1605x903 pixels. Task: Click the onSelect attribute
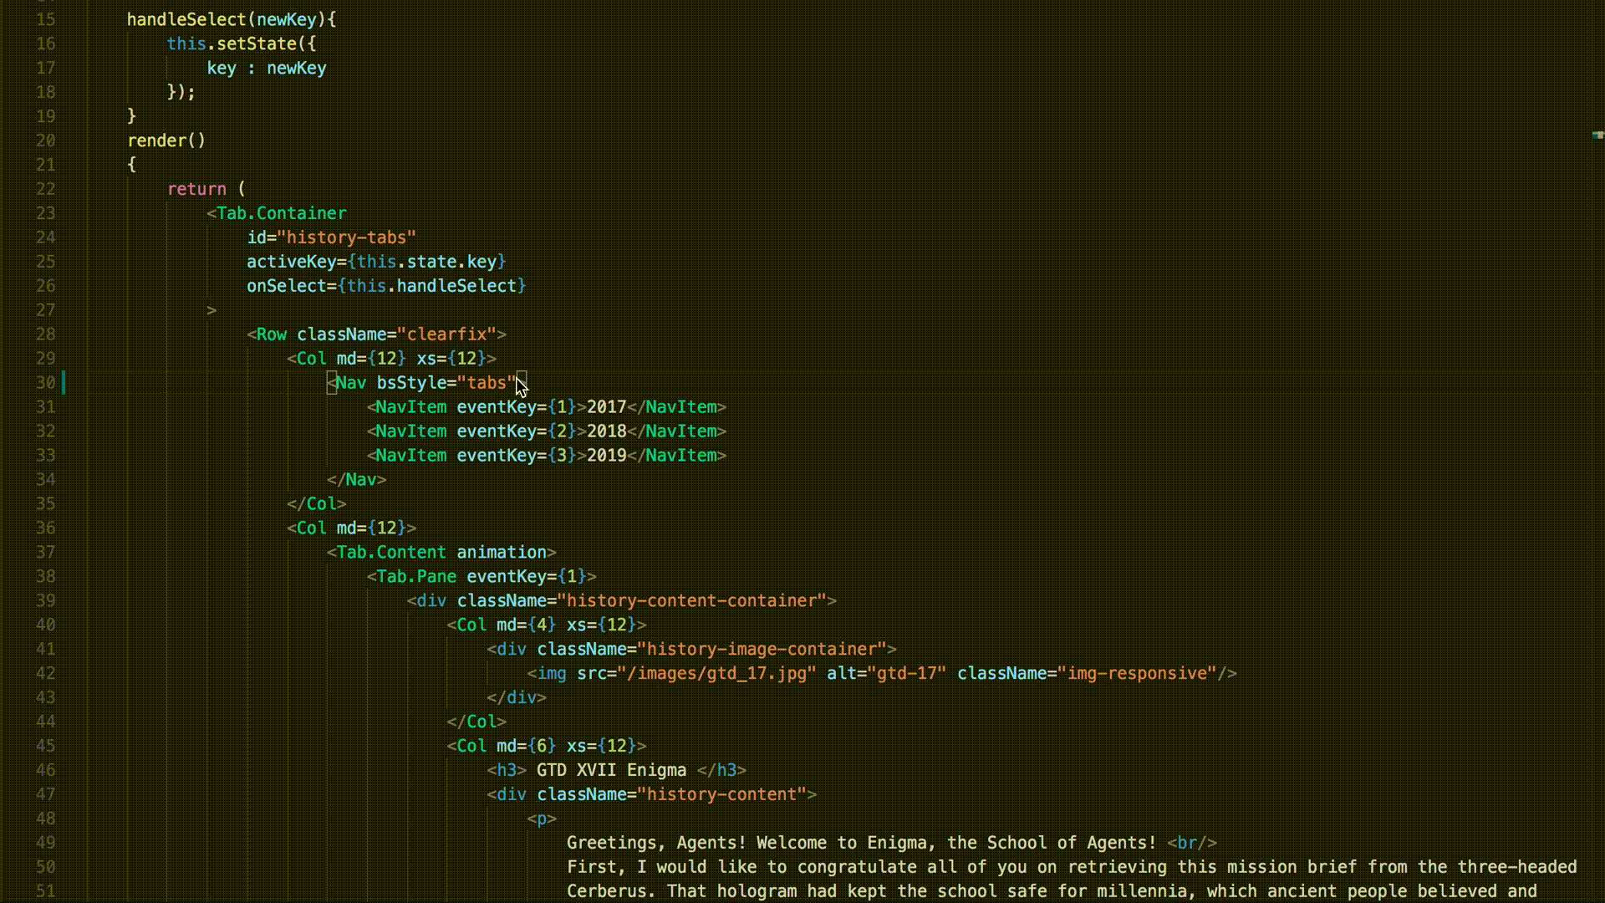point(286,286)
